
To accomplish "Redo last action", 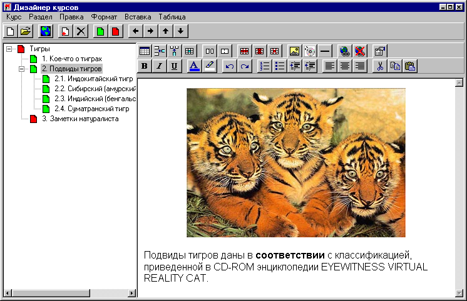I will click(245, 66).
